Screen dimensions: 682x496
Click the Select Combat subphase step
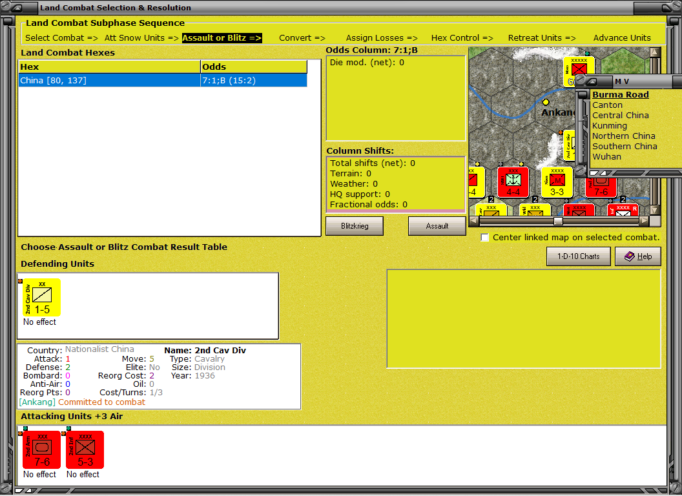click(x=61, y=38)
